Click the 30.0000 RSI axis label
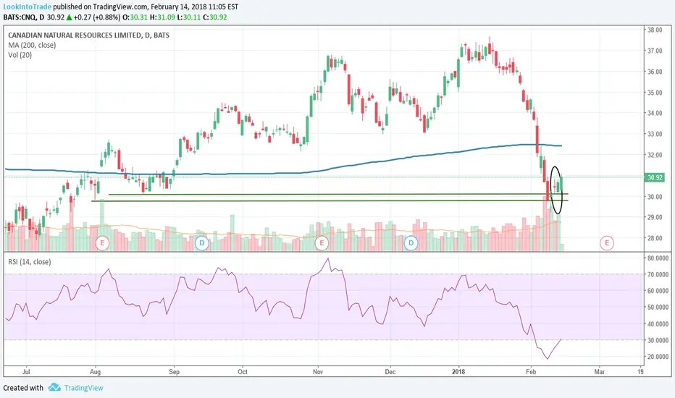The width and height of the screenshot is (675, 398). click(658, 340)
